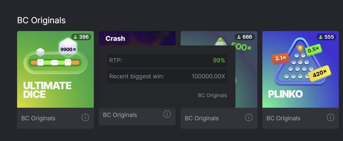This screenshot has width=343, height=141.
Task: Click the 555 players badge on Plinko
Action: pyautogui.click(x=326, y=37)
